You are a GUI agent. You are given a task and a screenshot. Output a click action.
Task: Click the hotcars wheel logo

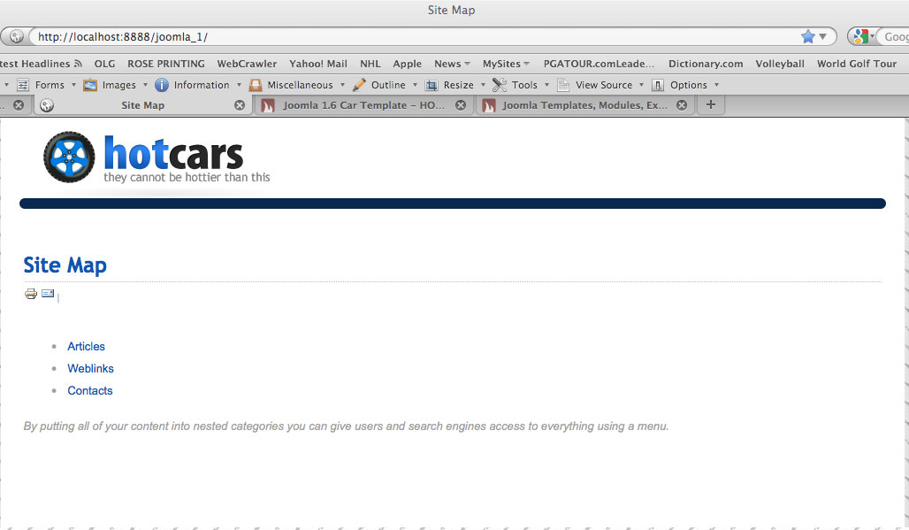point(69,157)
